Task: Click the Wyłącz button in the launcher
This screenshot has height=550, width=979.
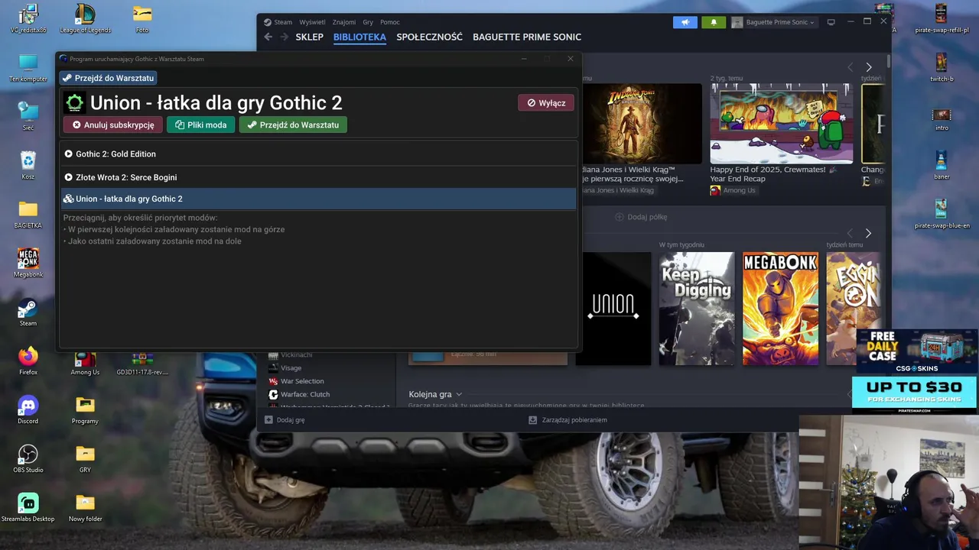Action: 546,103
